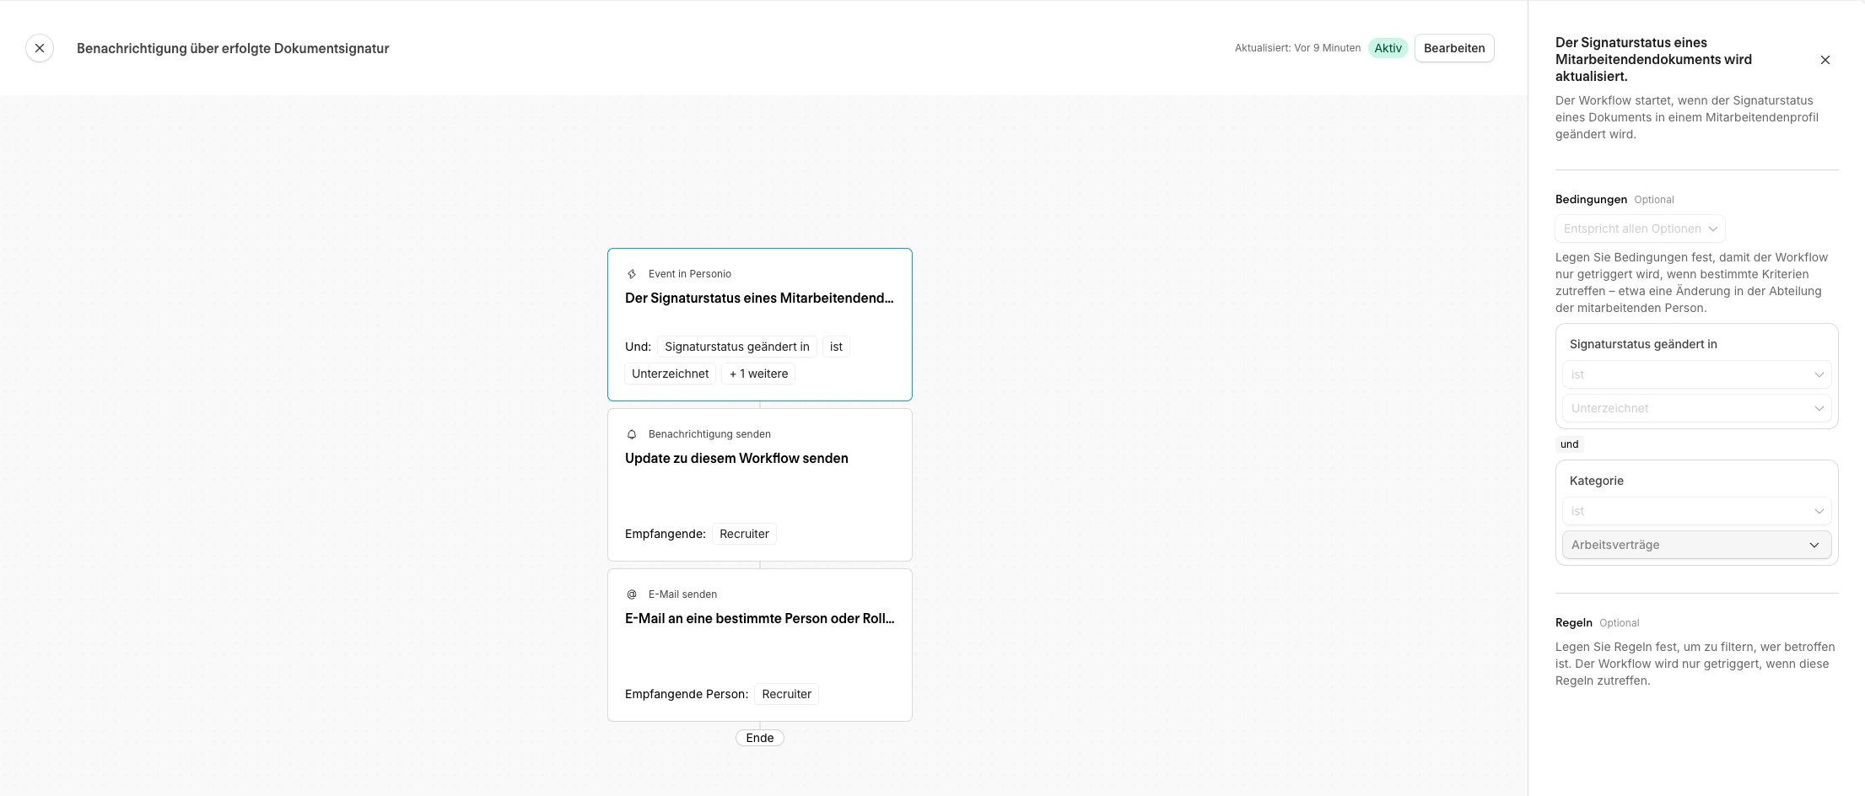Click the Aktiv status badge

(1388, 48)
